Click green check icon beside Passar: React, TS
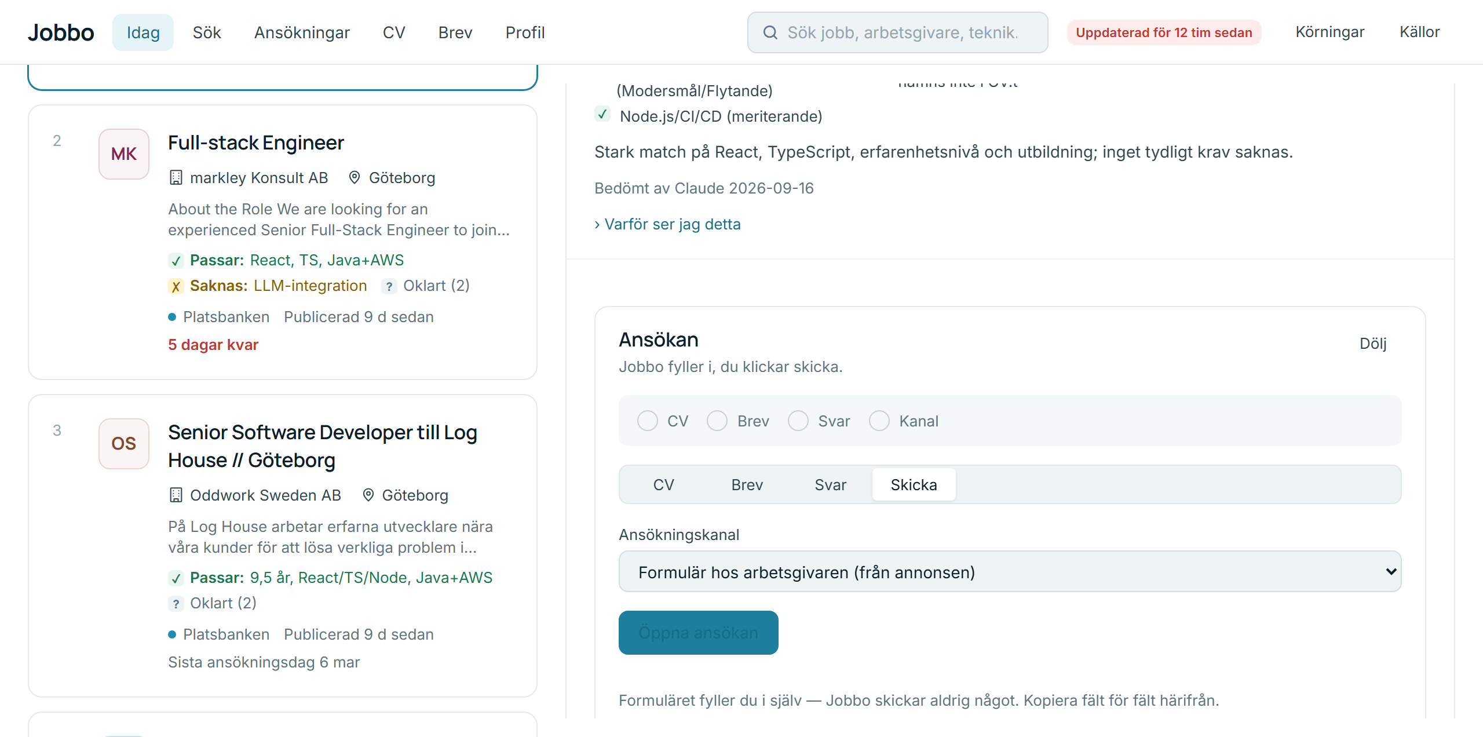 pos(176,261)
